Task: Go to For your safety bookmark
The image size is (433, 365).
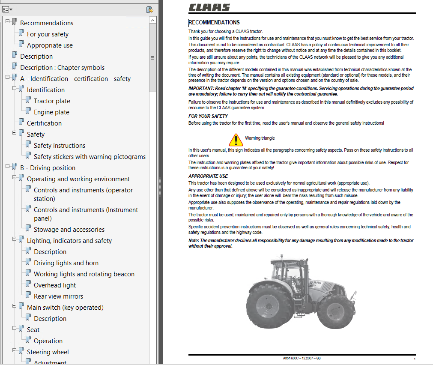Action: [x=48, y=34]
